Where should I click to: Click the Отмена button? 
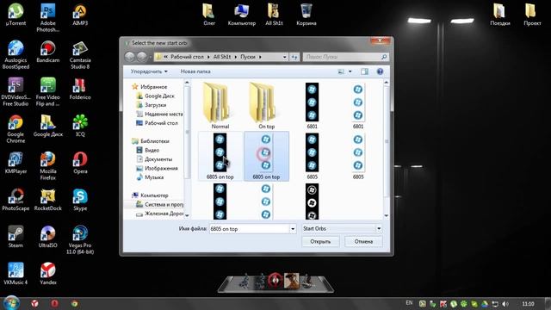363,241
